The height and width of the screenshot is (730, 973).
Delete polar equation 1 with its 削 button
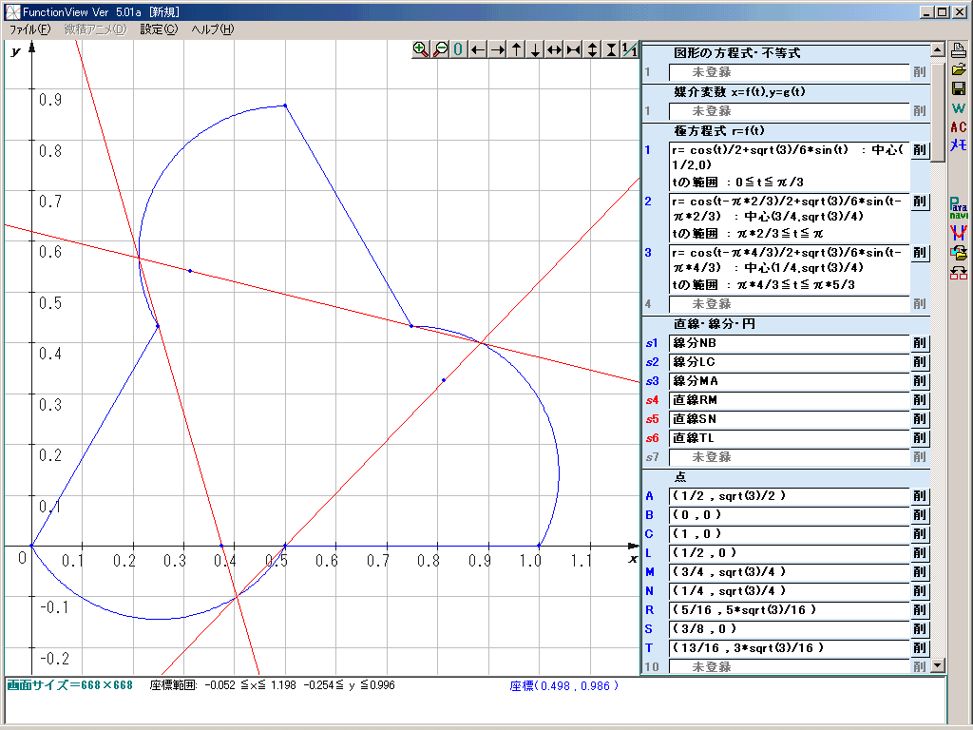pos(920,150)
